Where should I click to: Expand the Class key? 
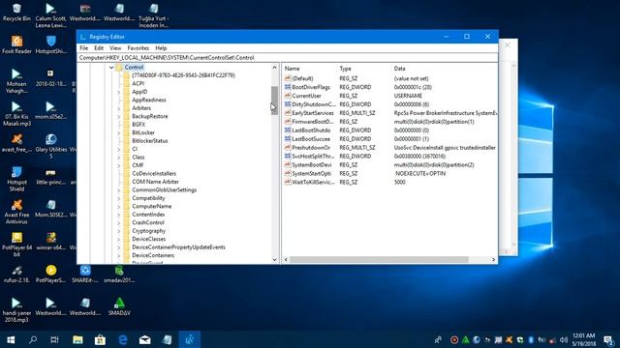[x=118, y=158]
